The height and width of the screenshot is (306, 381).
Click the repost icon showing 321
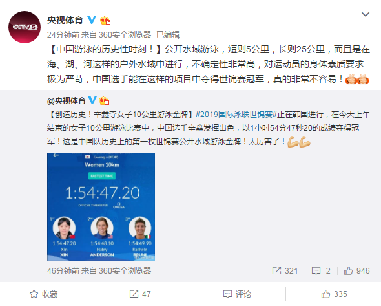coord(285,270)
